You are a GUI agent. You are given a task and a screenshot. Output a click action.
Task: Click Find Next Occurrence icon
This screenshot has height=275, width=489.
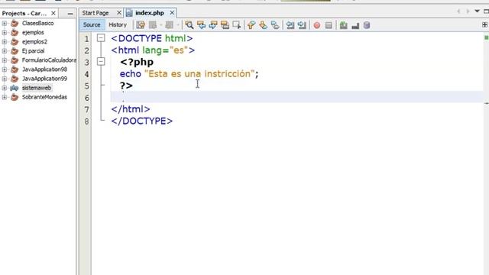click(x=213, y=25)
